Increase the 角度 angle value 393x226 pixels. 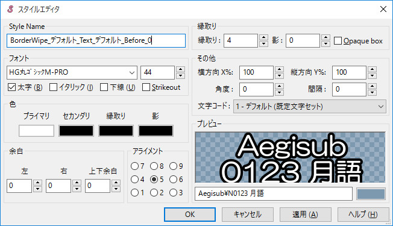[279, 86]
